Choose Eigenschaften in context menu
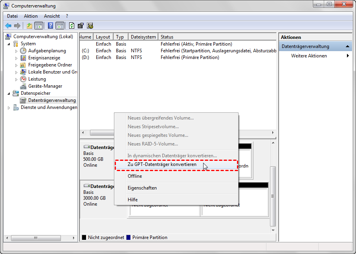 click(176, 188)
